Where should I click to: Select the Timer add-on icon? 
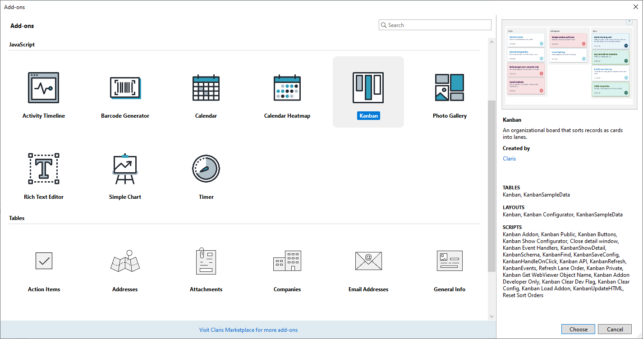pos(206,169)
